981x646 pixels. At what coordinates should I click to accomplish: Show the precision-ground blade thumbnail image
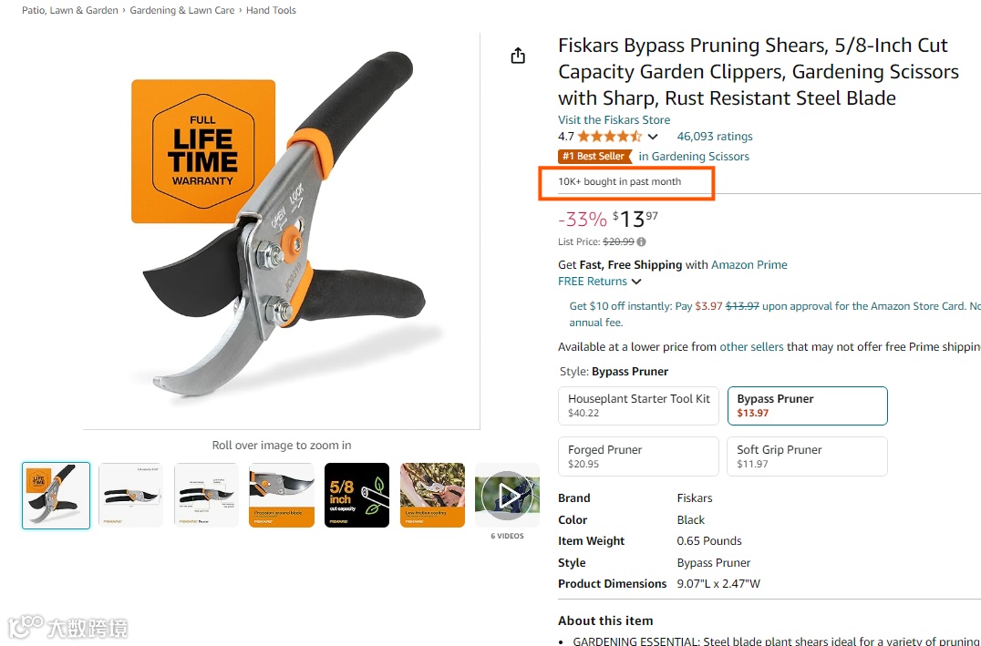tap(282, 496)
